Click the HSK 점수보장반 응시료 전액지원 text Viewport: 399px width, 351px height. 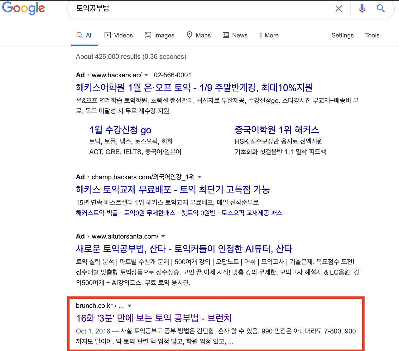[x=279, y=141]
